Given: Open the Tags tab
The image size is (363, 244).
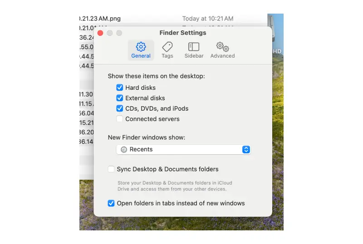Looking at the screenshot, I should click(167, 50).
